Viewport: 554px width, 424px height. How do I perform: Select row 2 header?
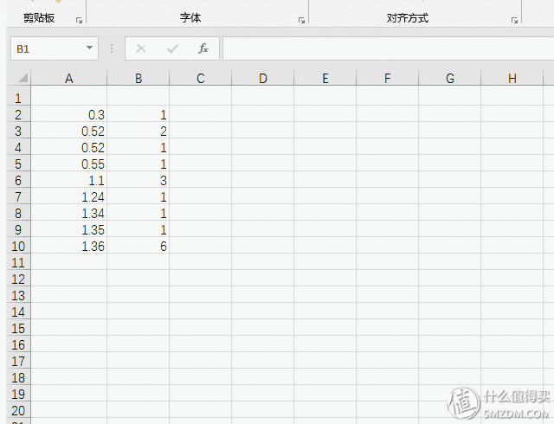19,114
